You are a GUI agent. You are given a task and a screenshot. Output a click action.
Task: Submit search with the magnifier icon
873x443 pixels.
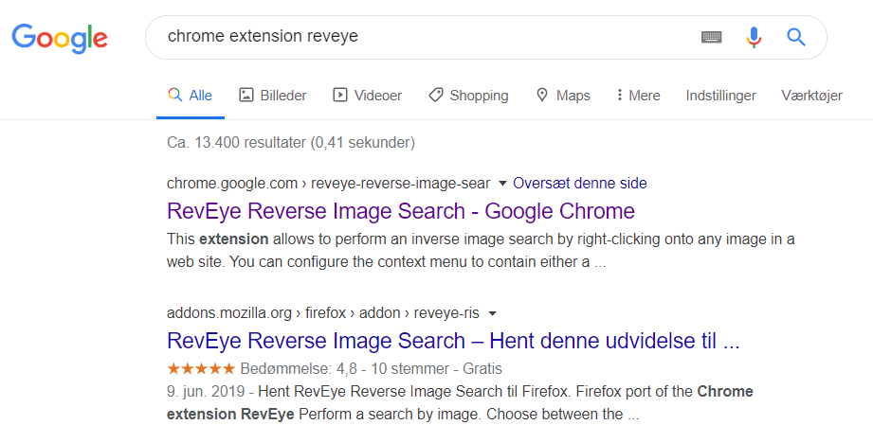pos(795,37)
